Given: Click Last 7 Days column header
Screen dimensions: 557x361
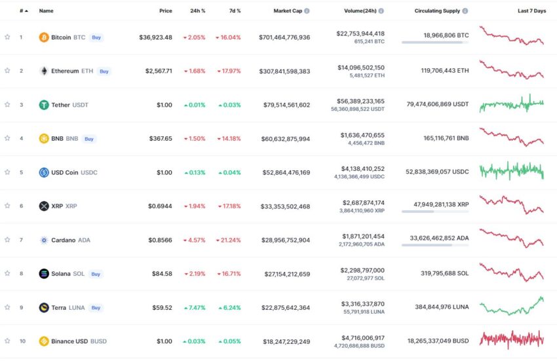Looking at the screenshot, I should point(532,11).
